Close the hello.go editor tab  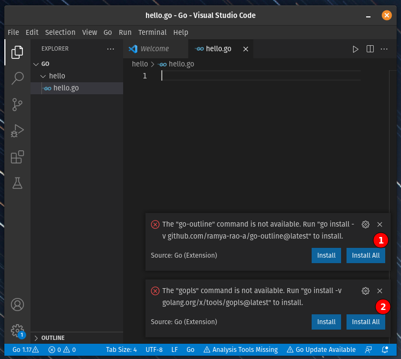coord(246,49)
